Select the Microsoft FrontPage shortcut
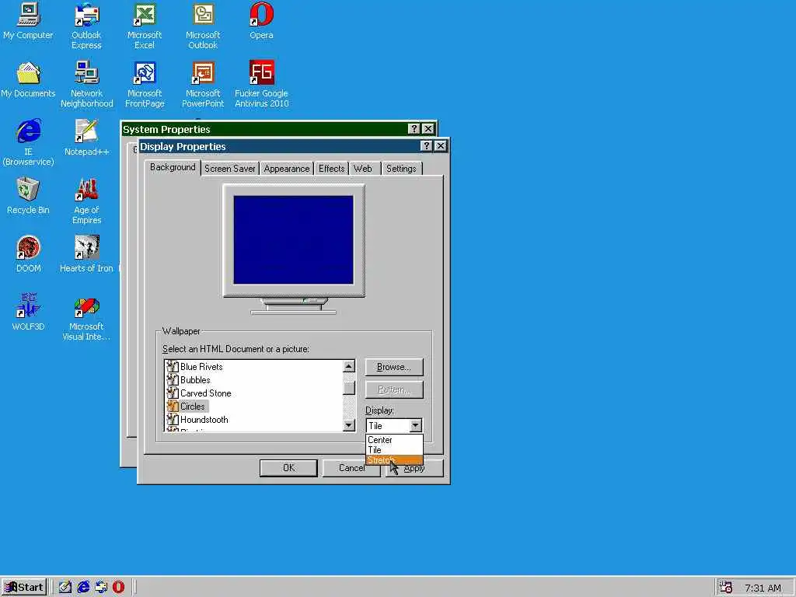Viewport: 796px width, 597px height. [x=145, y=84]
